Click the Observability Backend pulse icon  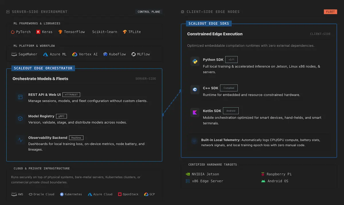click(20, 140)
